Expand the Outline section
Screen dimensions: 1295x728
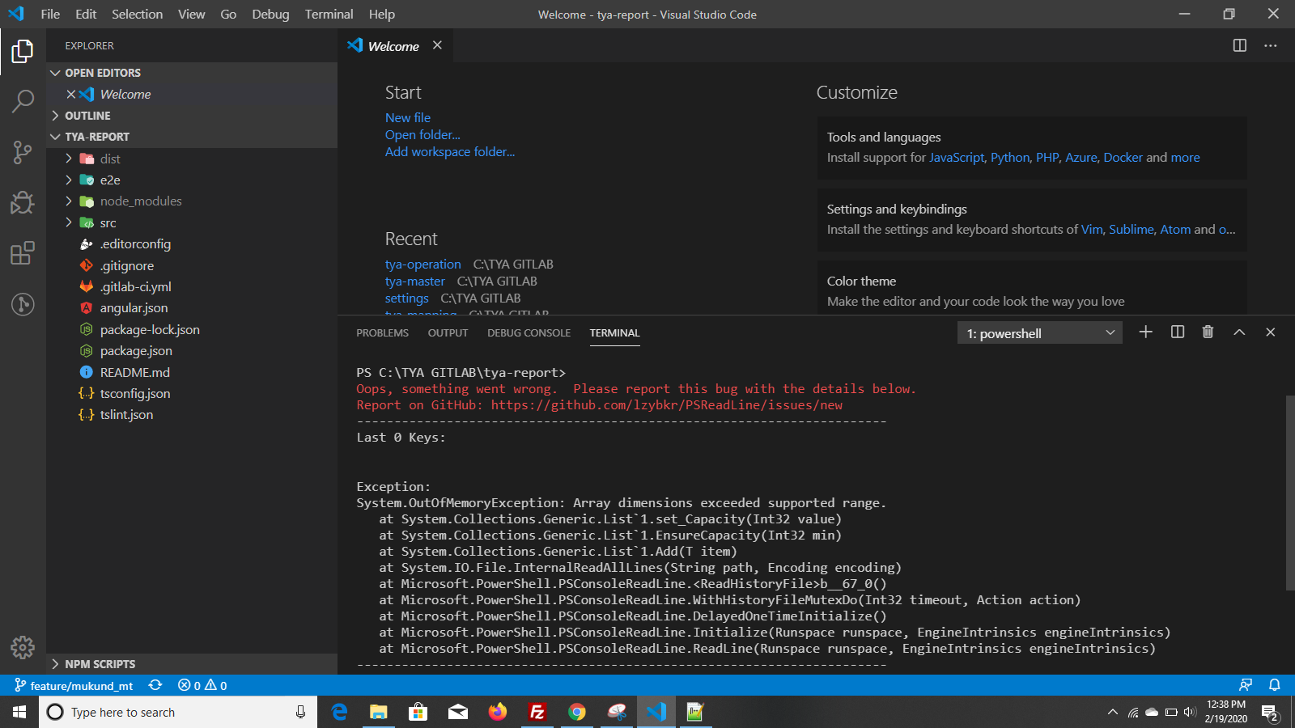192,116
